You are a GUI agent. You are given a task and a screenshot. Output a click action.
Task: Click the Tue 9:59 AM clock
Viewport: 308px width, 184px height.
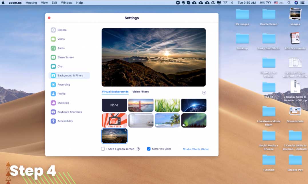coord(247,3)
